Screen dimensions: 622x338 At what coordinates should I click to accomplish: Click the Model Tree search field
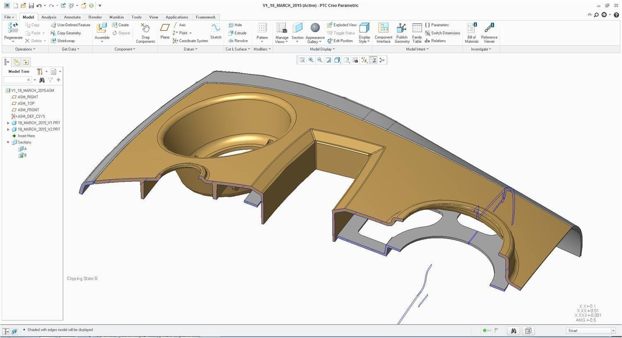(x=17, y=80)
